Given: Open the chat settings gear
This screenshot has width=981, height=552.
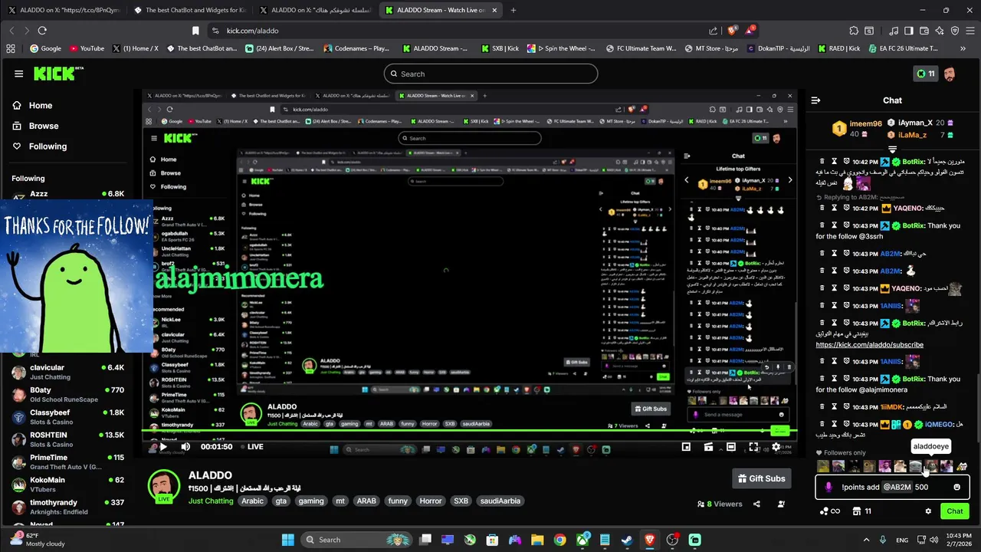Looking at the screenshot, I should coord(928,511).
